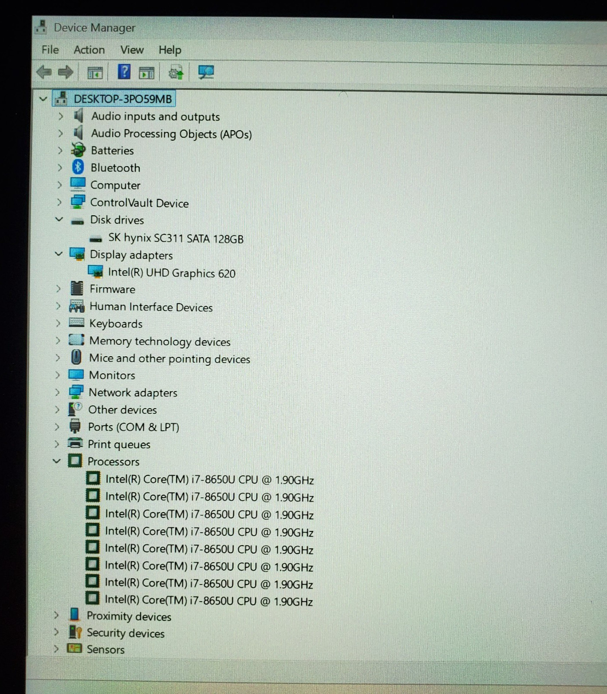Expand the Firmware category arrow
This screenshot has height=694, width=607.
point(58,288)
